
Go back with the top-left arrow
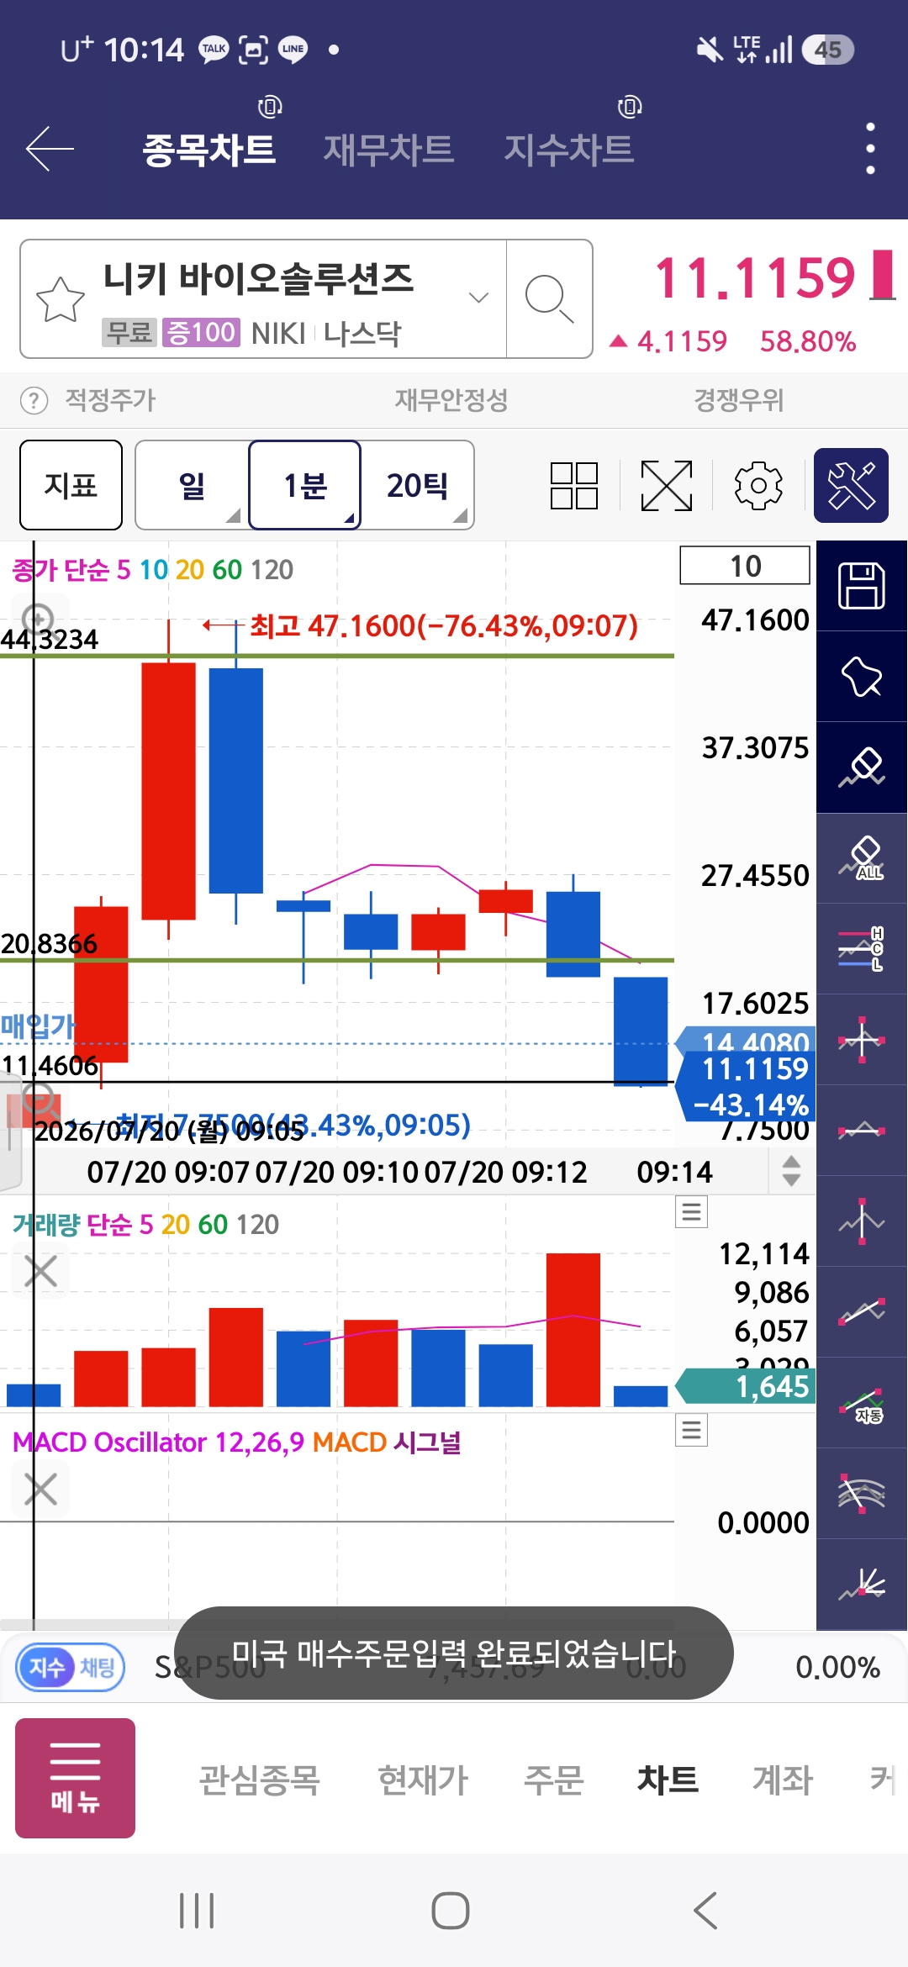(x=50, y=149)
